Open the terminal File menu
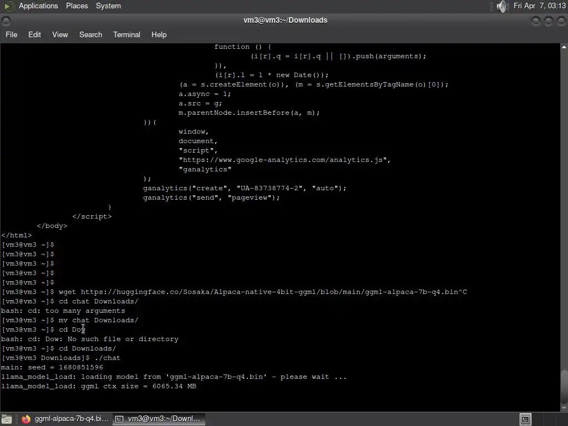 tap(11, 34)
